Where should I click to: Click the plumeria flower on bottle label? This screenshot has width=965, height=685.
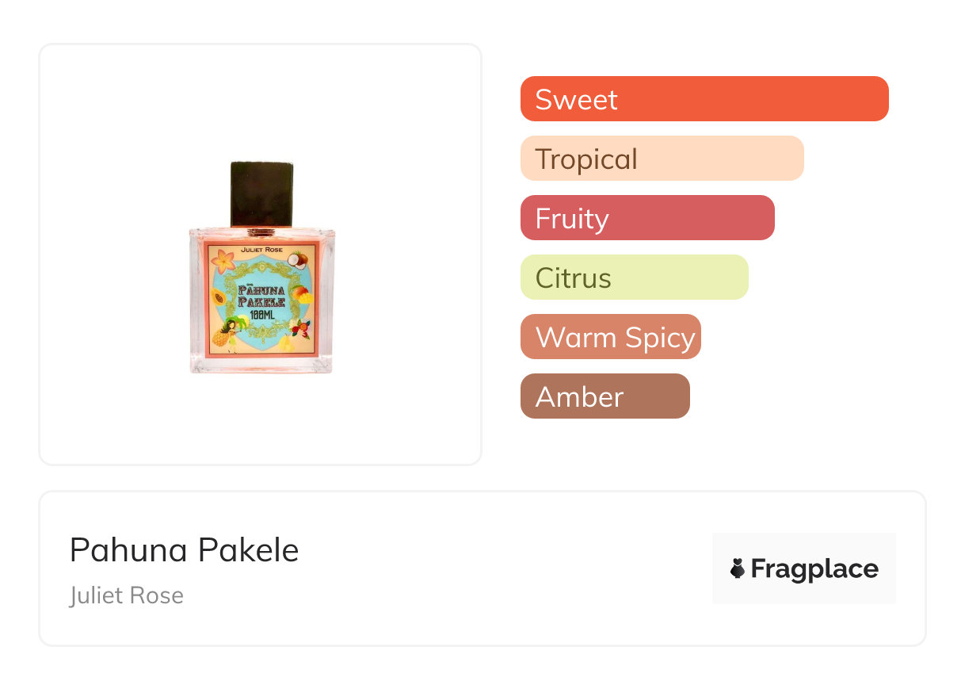223,261
